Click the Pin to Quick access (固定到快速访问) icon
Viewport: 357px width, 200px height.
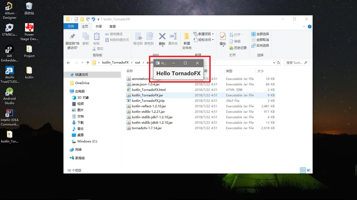coord(72,36)
